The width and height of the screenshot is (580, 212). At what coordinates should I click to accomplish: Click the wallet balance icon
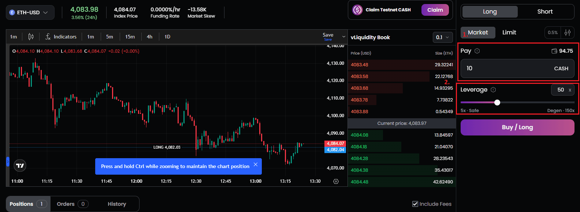click(554, 51)
